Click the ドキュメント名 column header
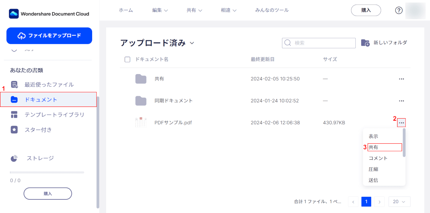The width and height of the screenshot is (430, 213). click(x=152, y=60)
